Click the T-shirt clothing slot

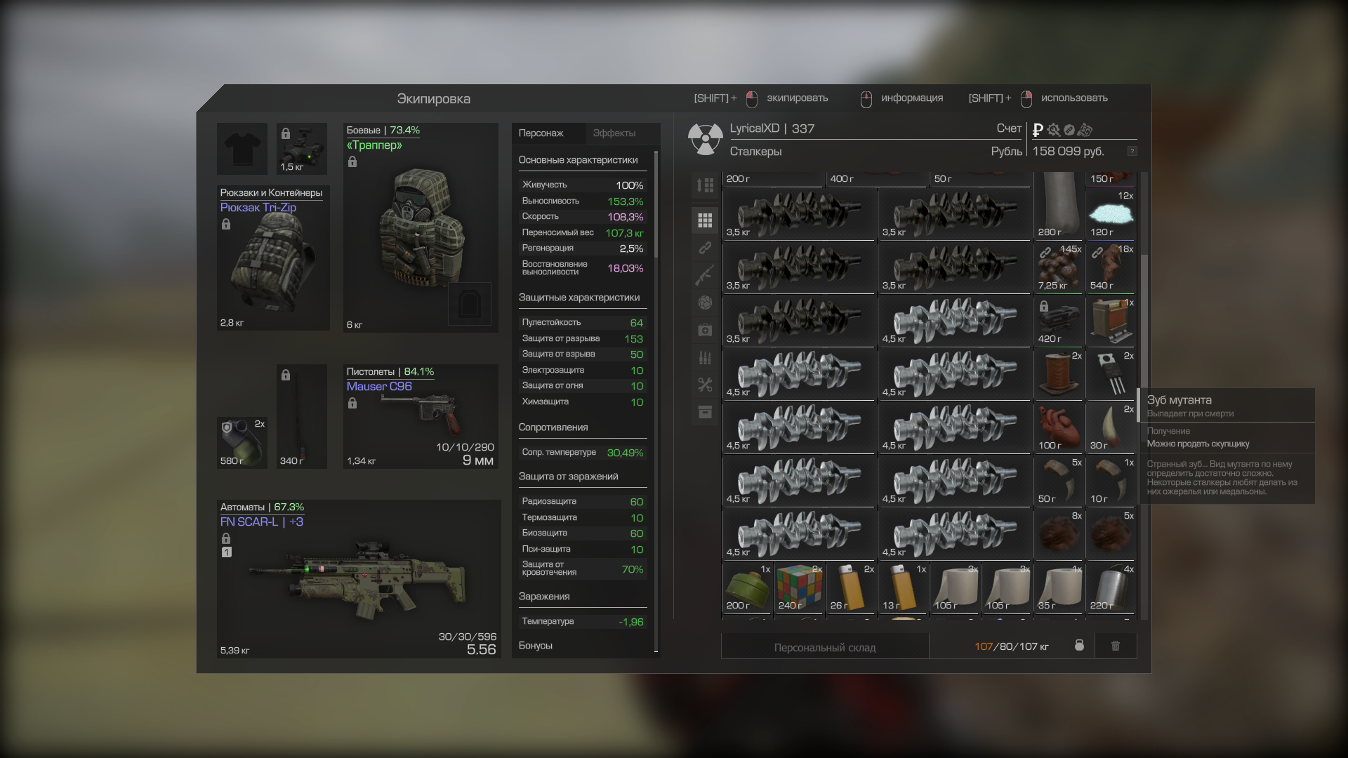point(242,149)
